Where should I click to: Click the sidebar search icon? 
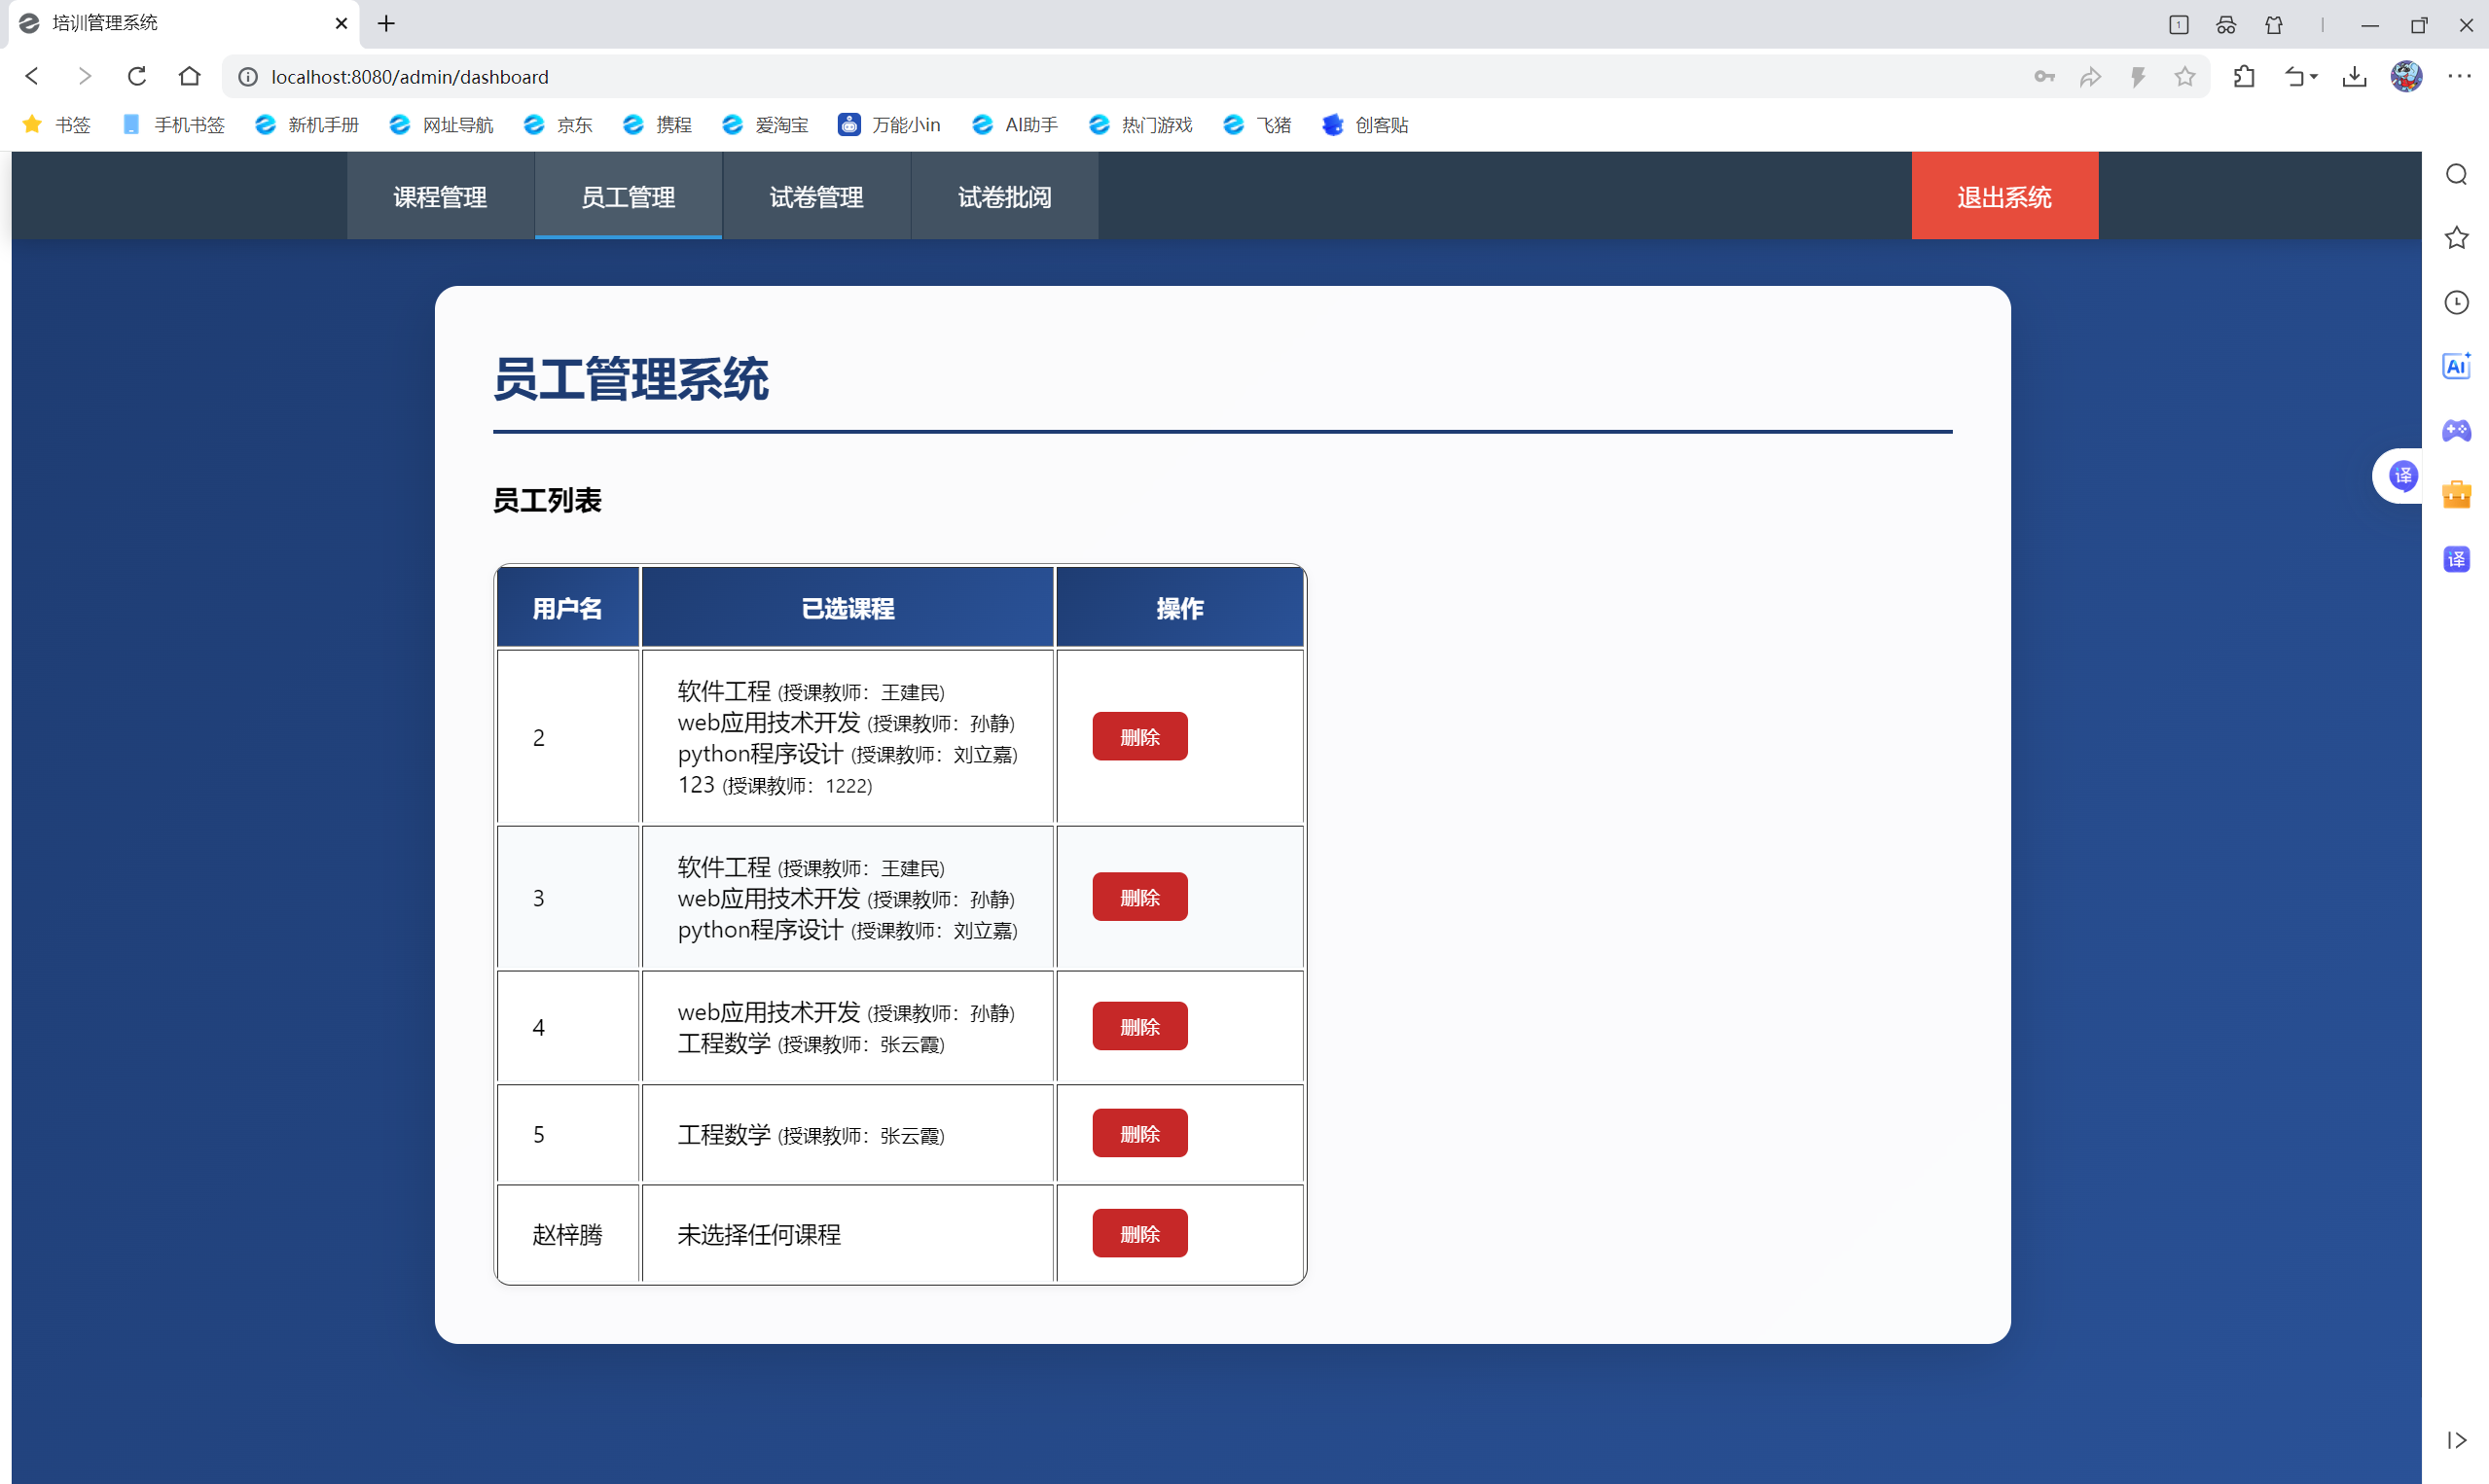point(2456,175)
